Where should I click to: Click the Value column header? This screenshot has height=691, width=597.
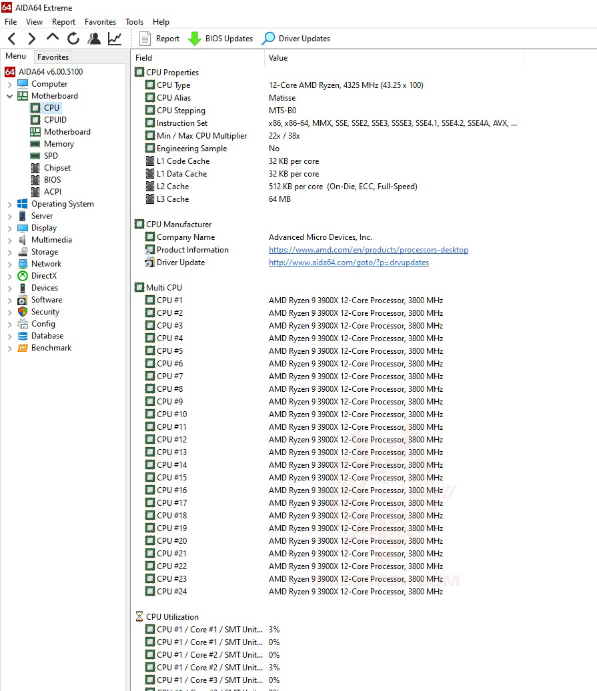click(x=394, y=58)
